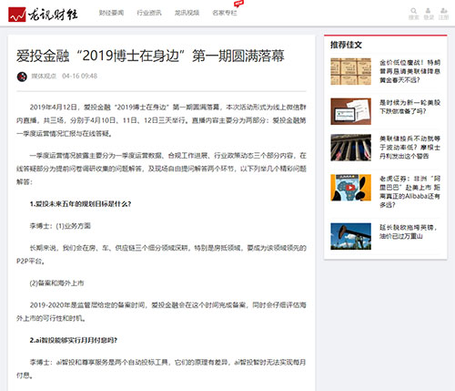Open the 财经要闻 menu

coord(111,13)
